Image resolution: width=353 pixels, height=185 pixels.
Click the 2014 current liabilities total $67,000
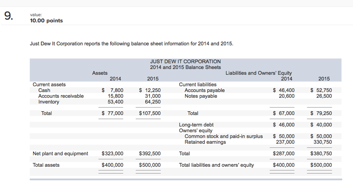tap(284, 113)
